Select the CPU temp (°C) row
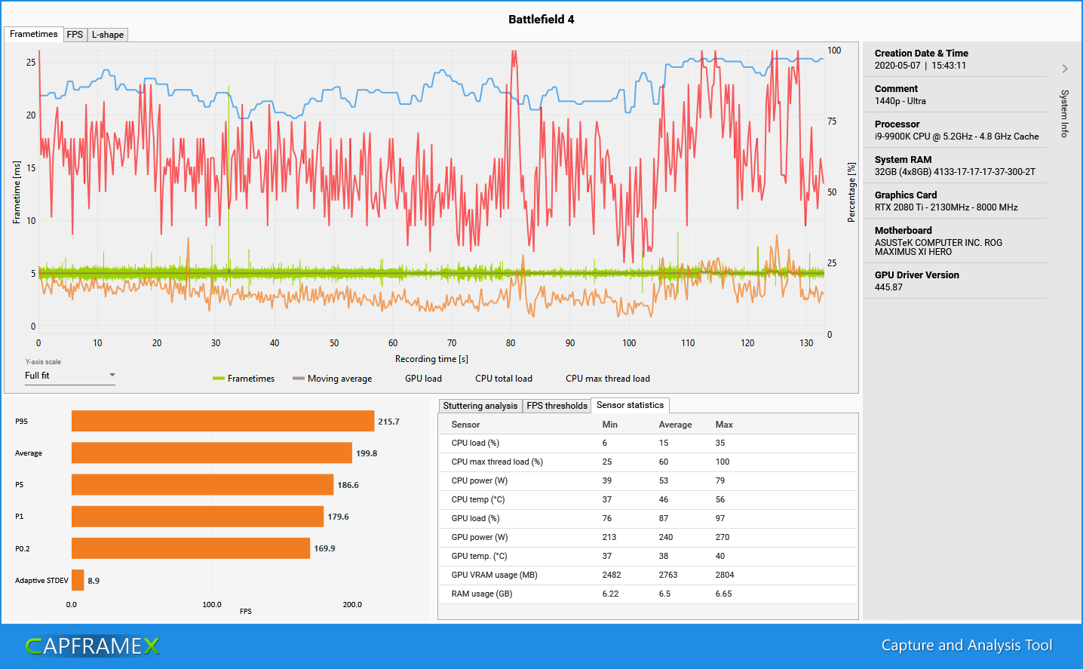Screen dimensions: 1083x669 tap(648, 499)
